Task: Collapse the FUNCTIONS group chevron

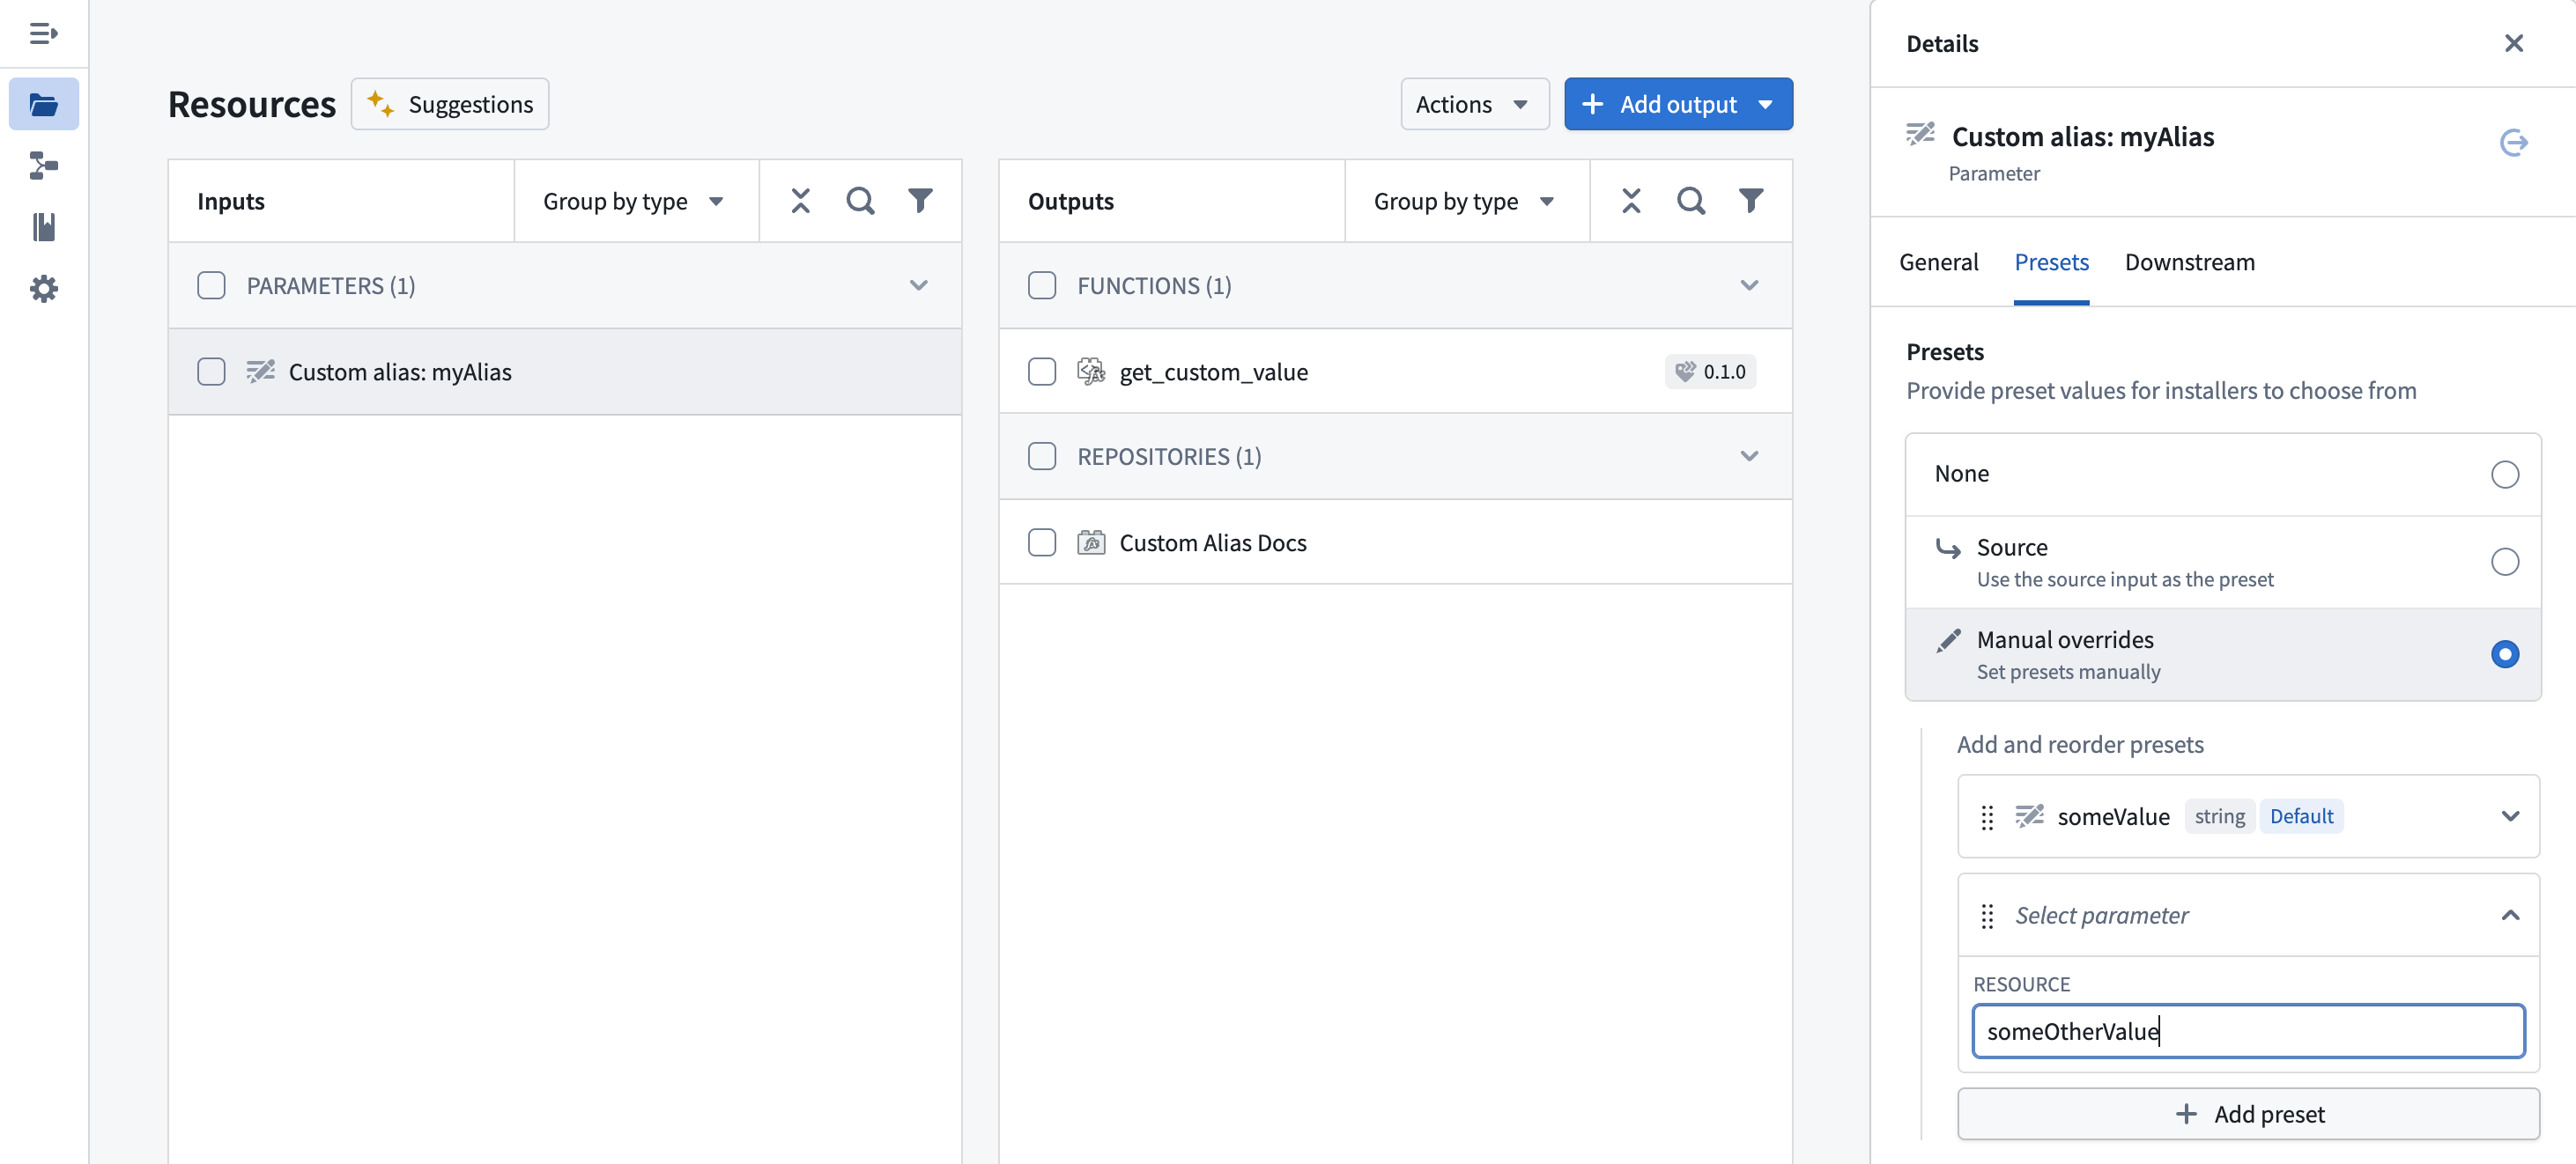Action: [1748, 286]
